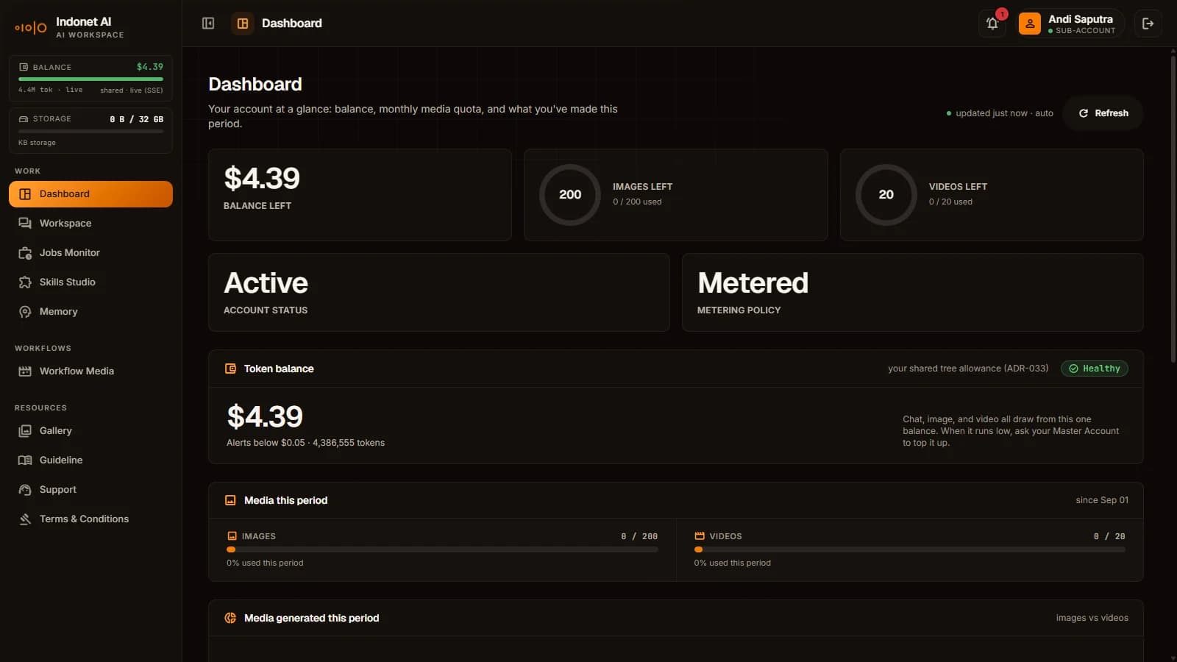The height and width of the screenshot is (662, 1177).
Task: Click 'since Sep 01' text
Action: 1102,500
